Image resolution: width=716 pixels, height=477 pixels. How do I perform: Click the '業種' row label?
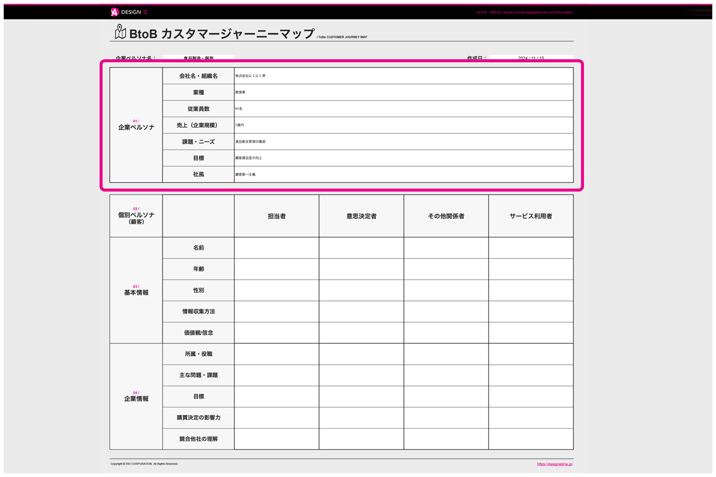[x=198, y=92]
